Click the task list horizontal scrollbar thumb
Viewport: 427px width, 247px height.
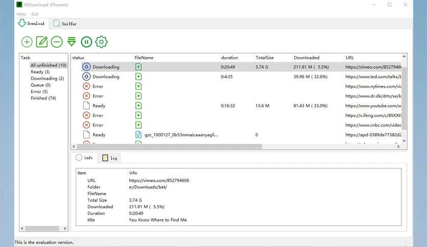point(170,146)
